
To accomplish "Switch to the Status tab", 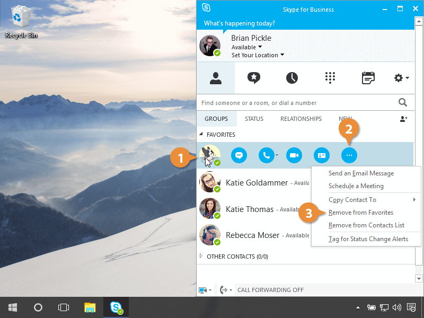I will pyautogui.click(x=254, y=119).
